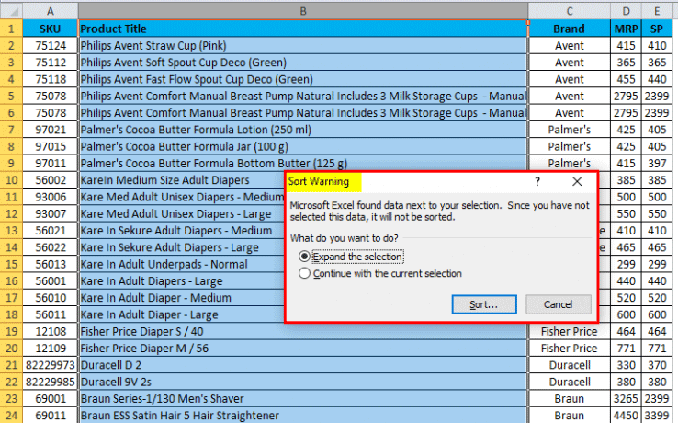The width and height of the screenshot is (678, 423).
Task: Select the 'Expand the selection' radio button
Action: coord(305,257)
